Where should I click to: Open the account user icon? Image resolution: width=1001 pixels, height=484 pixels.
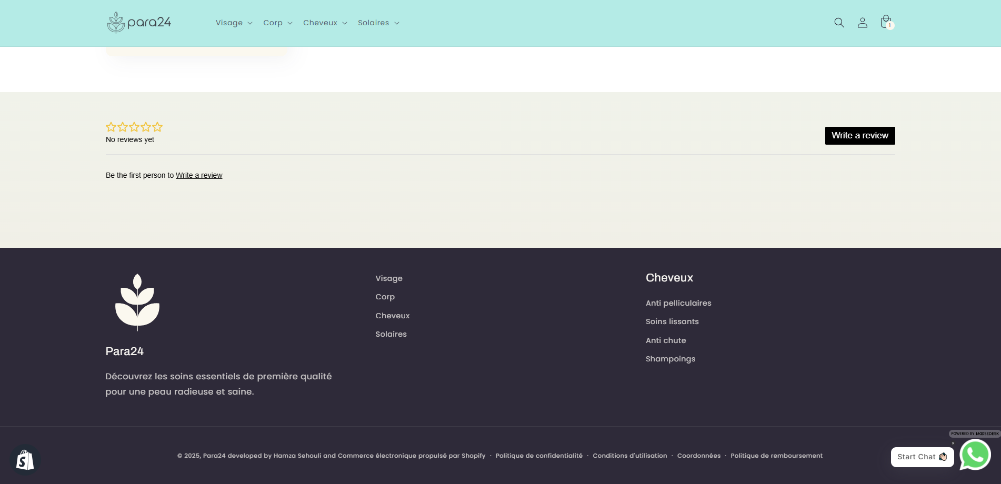click(862, 23)
